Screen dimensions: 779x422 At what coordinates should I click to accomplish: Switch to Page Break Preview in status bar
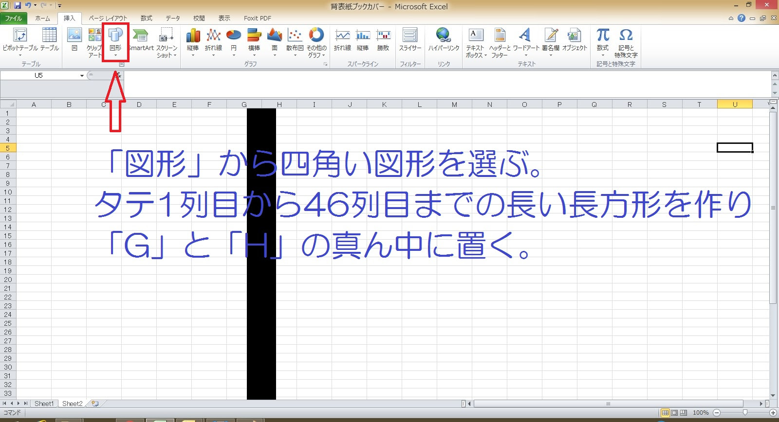pyautogui.click(x=684, y=413)
